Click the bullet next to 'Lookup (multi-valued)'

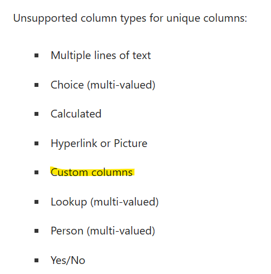37,202
